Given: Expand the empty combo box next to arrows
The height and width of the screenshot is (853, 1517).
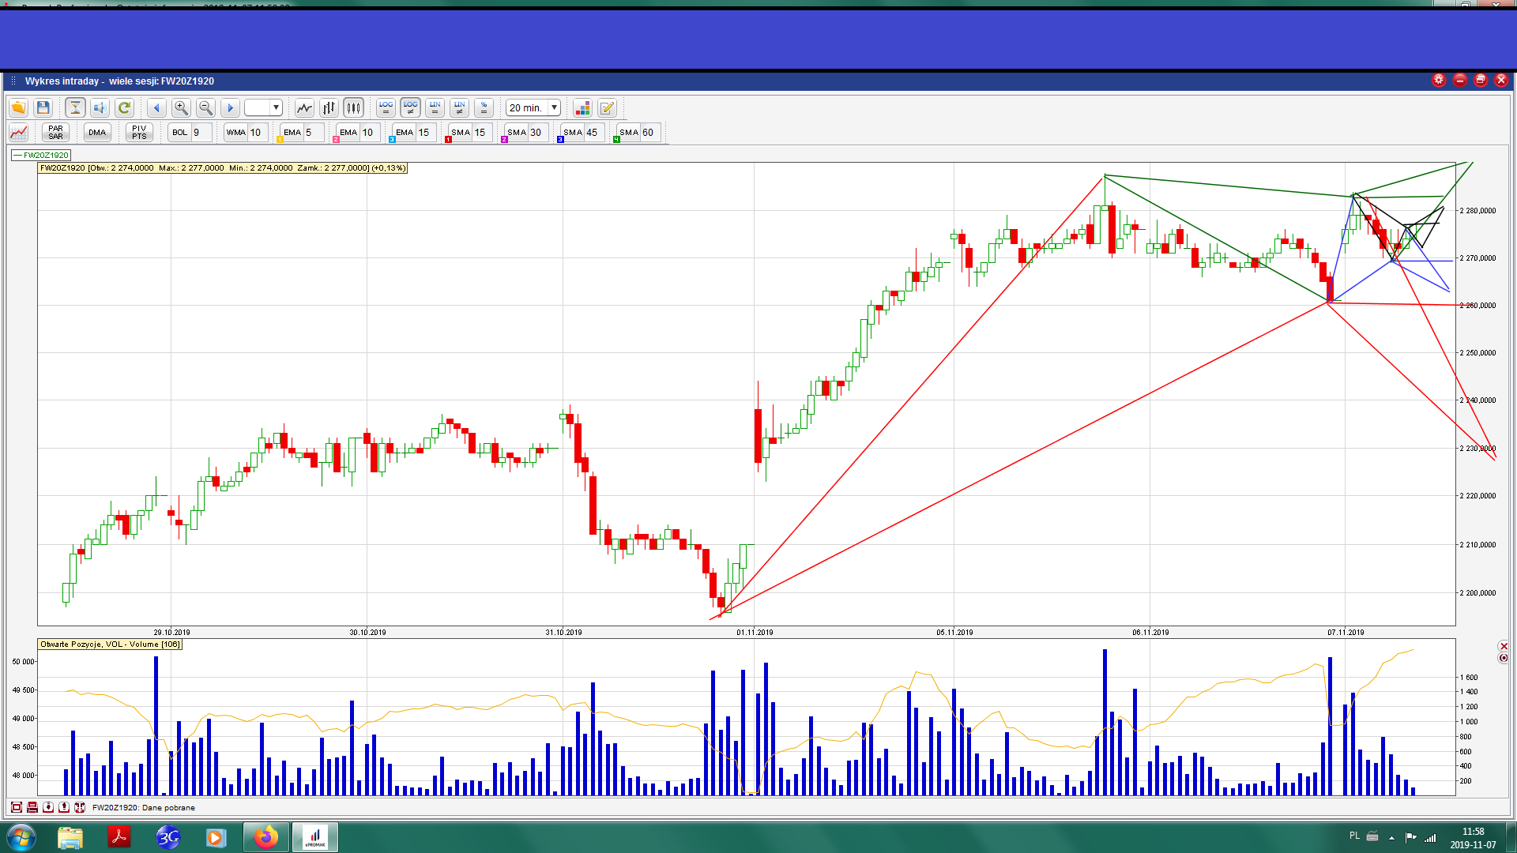Looking at the screenshot, I should [276, 108].
